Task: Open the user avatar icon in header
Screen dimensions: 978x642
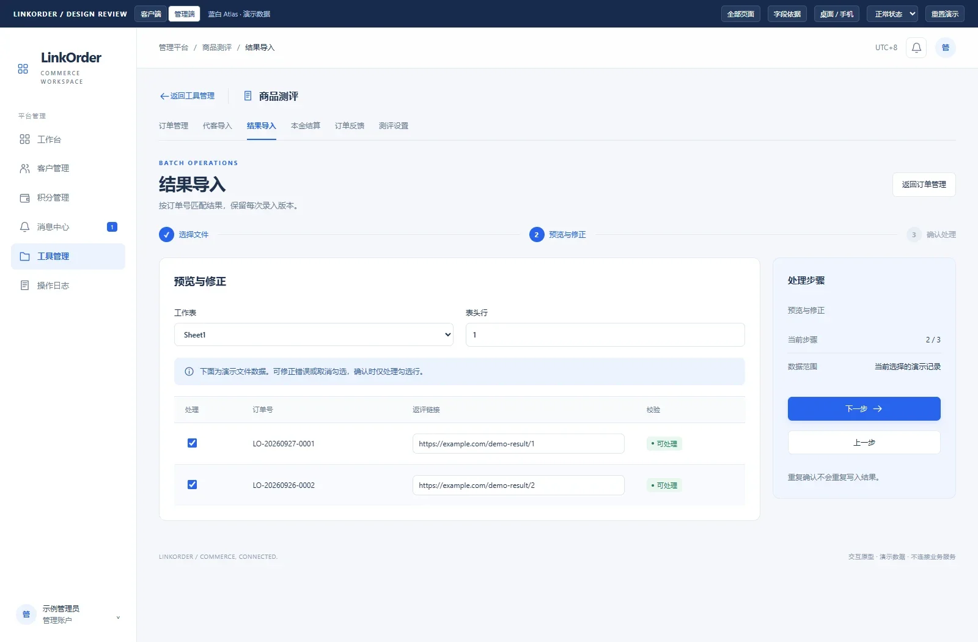Action: [x=946, y=48]
